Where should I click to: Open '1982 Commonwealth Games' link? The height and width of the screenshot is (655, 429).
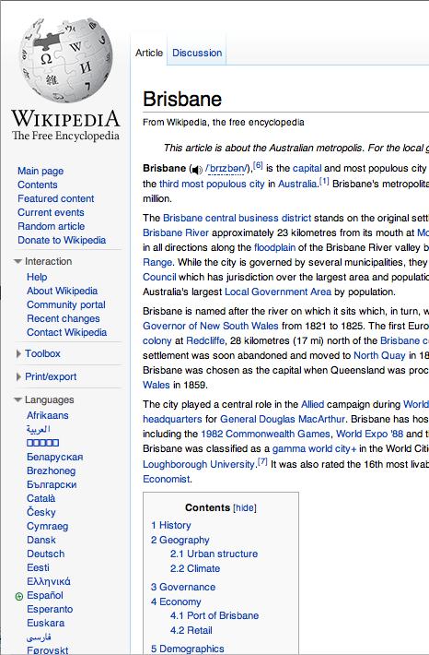pyautogui.click(x=265, y=434)
